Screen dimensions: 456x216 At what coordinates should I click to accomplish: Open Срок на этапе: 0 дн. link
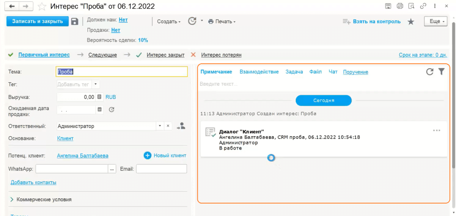(x=423, y=55)
